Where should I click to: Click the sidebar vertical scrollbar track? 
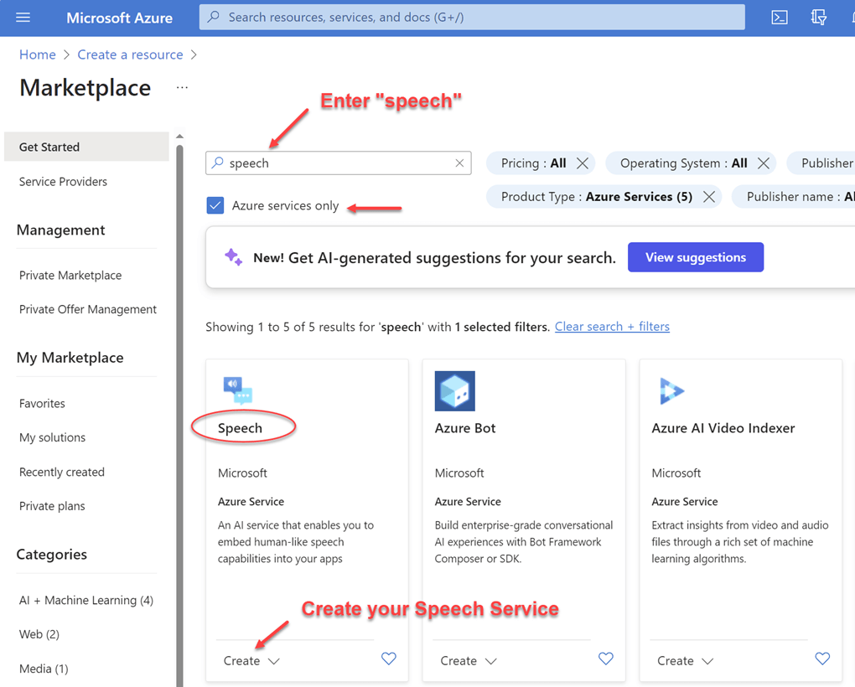[179, 414]
